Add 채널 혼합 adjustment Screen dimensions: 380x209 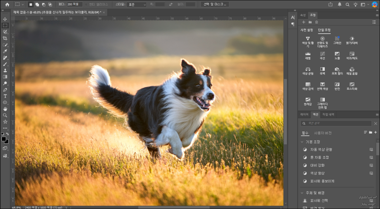click(352, 71)
